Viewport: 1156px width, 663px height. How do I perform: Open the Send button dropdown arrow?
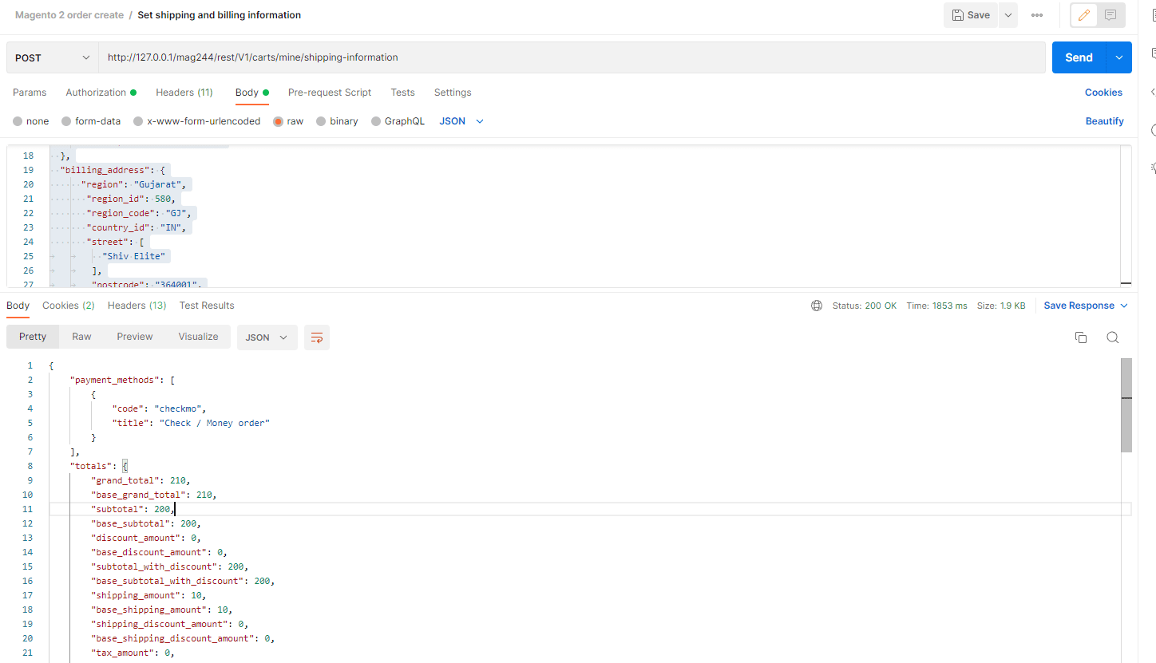coord(1119,57)
